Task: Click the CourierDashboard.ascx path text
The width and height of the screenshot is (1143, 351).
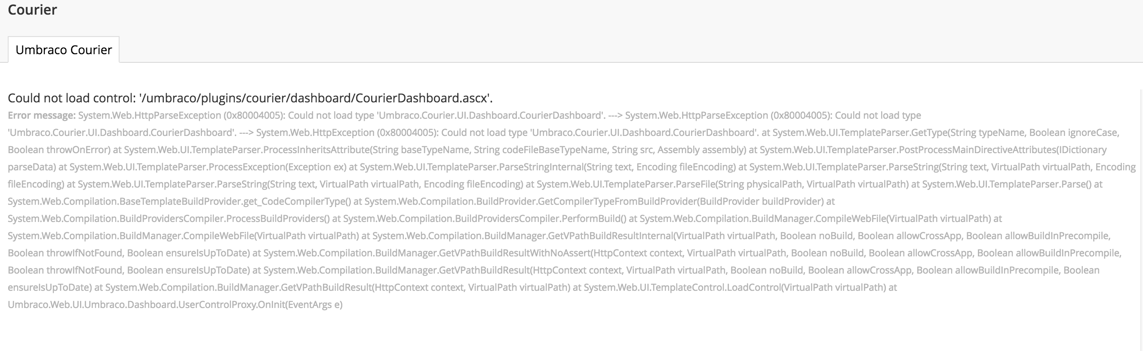Action: pyautogui.click(x=315, y=98)
